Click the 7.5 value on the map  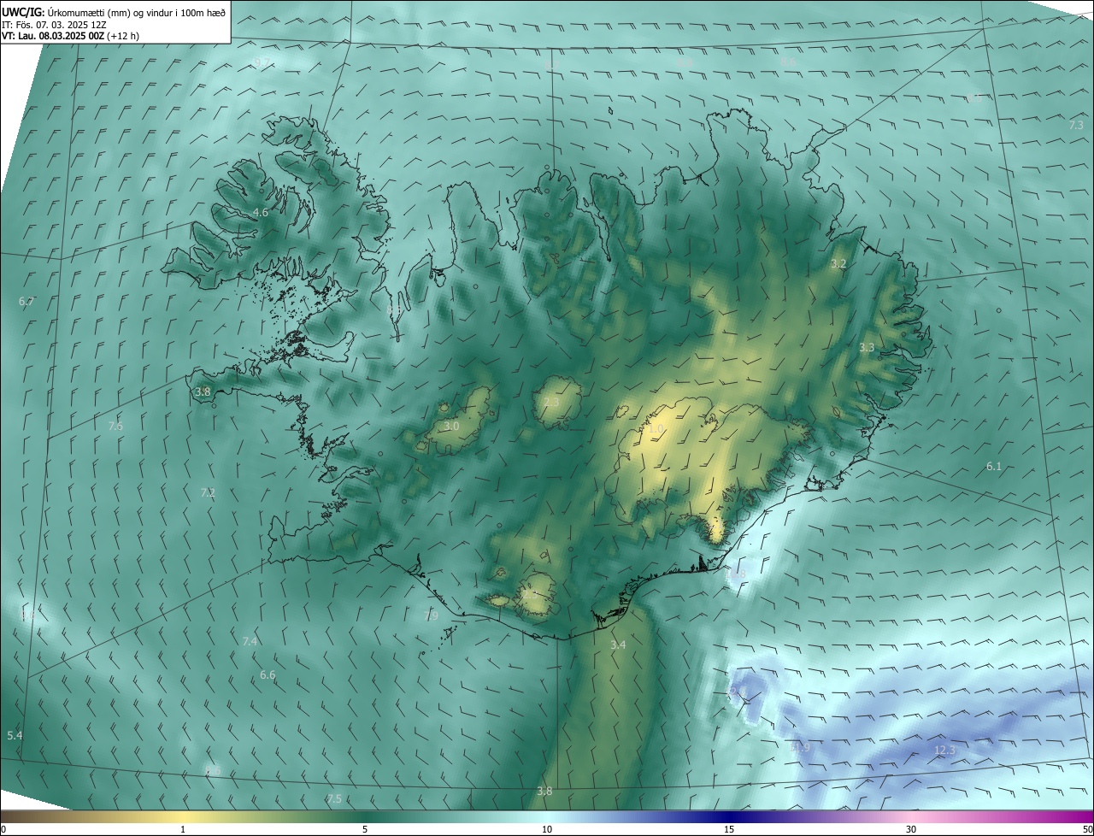334,798
